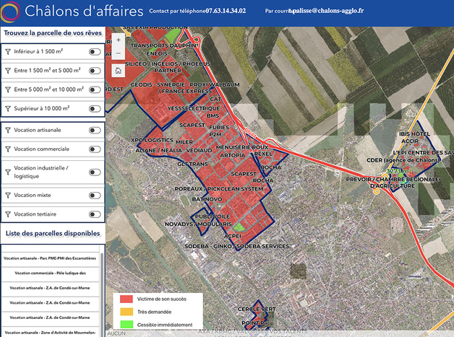This screenshot has width=454, height=337.
Task: Click filter icon beside Vocation mixte
Action: pos(8,196)
